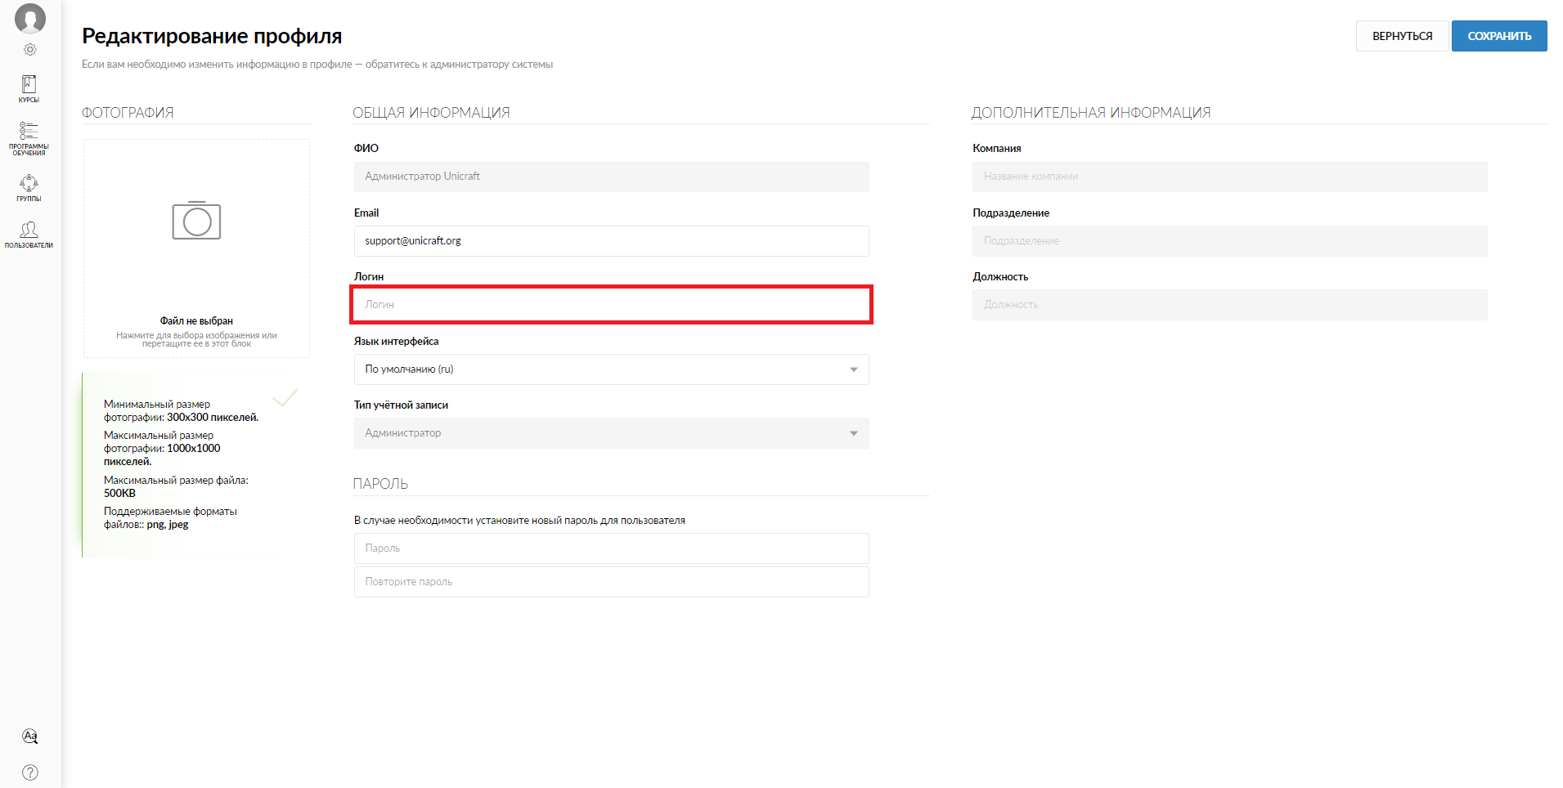Open settings gear icon under avatar
Viewport: 1563px width, 788px height.
coord(30,50)
